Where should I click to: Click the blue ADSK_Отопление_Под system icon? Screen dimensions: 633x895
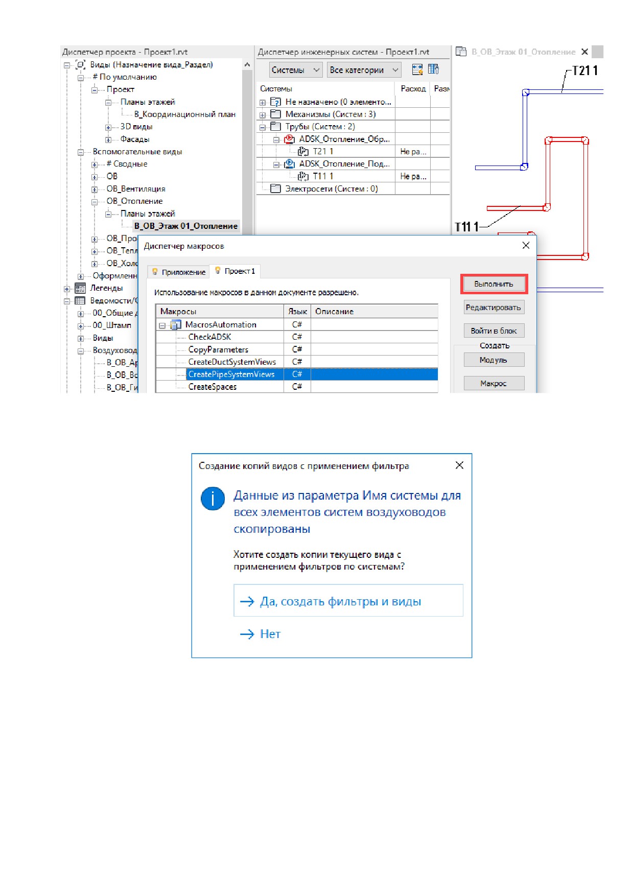click(290, 164)
